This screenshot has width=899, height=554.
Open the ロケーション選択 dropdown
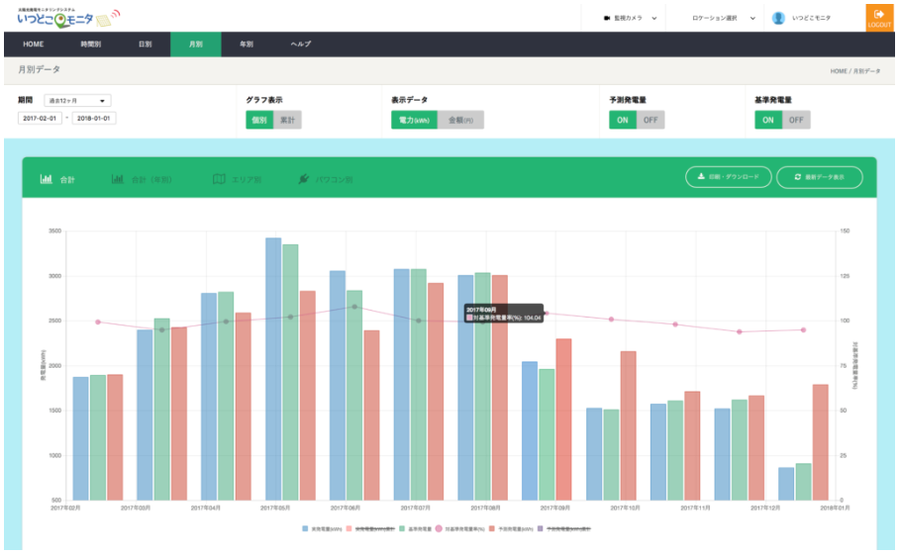[x=724, y=19]
